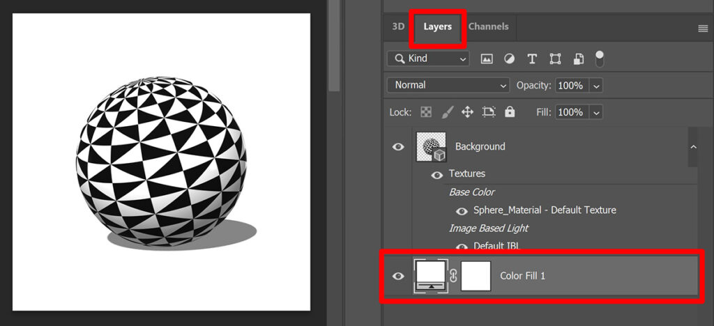This screenshot has width=714, height=326.
Task: Hide Sphere_Material Default Texture
Action: click(462, 211)
